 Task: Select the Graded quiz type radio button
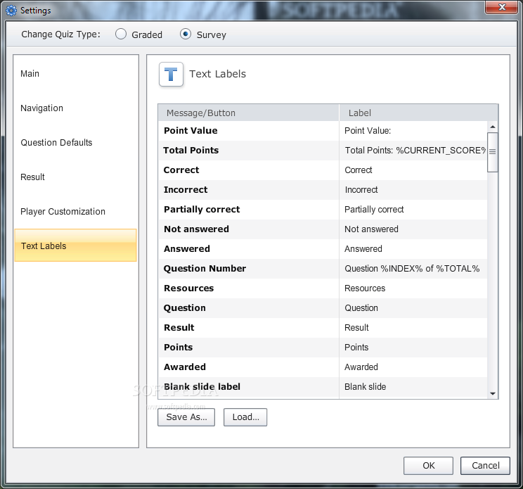pos(121,34)
